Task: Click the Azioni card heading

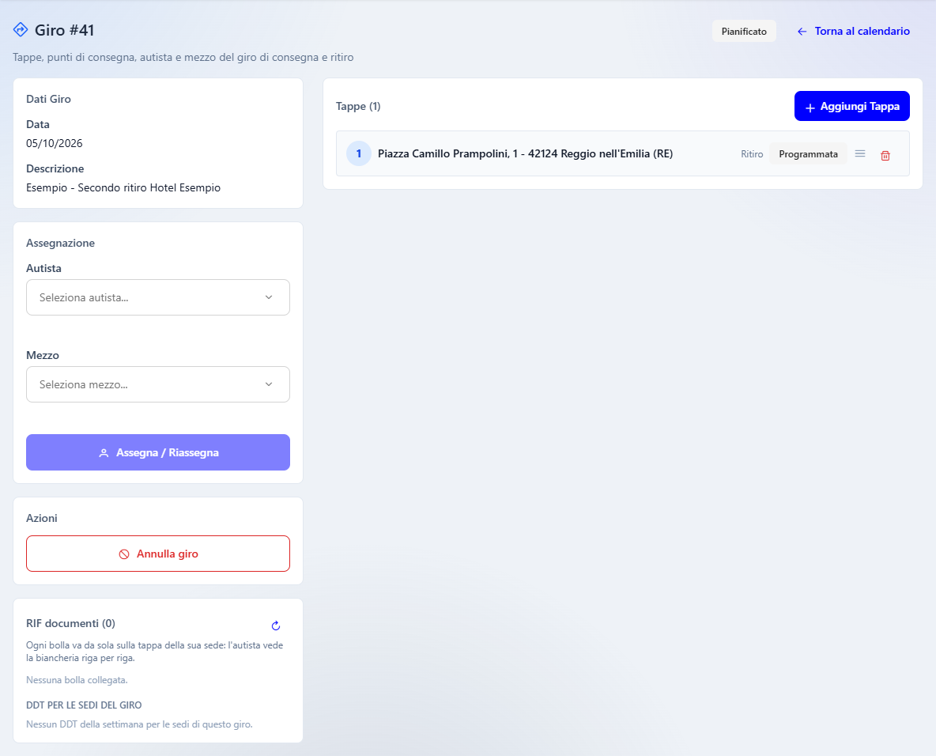Action: (42, 518)
